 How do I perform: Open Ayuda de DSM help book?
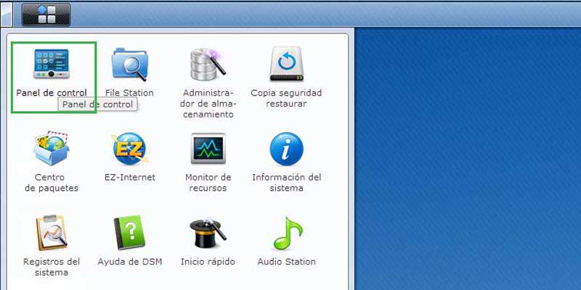pyautogui.click(x=130, y=233)
